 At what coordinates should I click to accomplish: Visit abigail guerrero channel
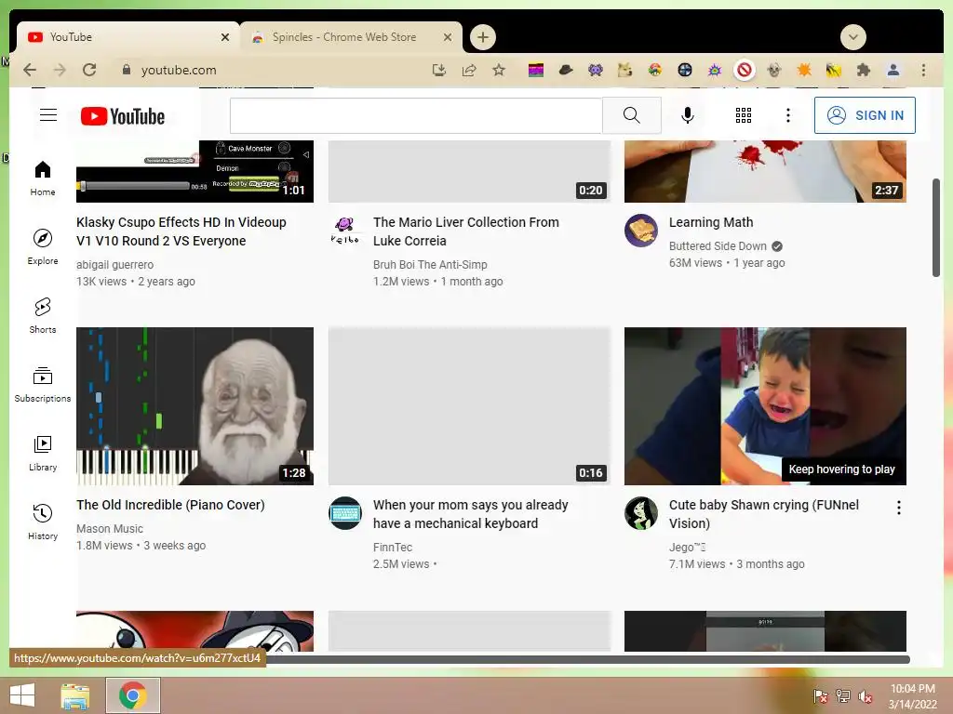point(114,265)
